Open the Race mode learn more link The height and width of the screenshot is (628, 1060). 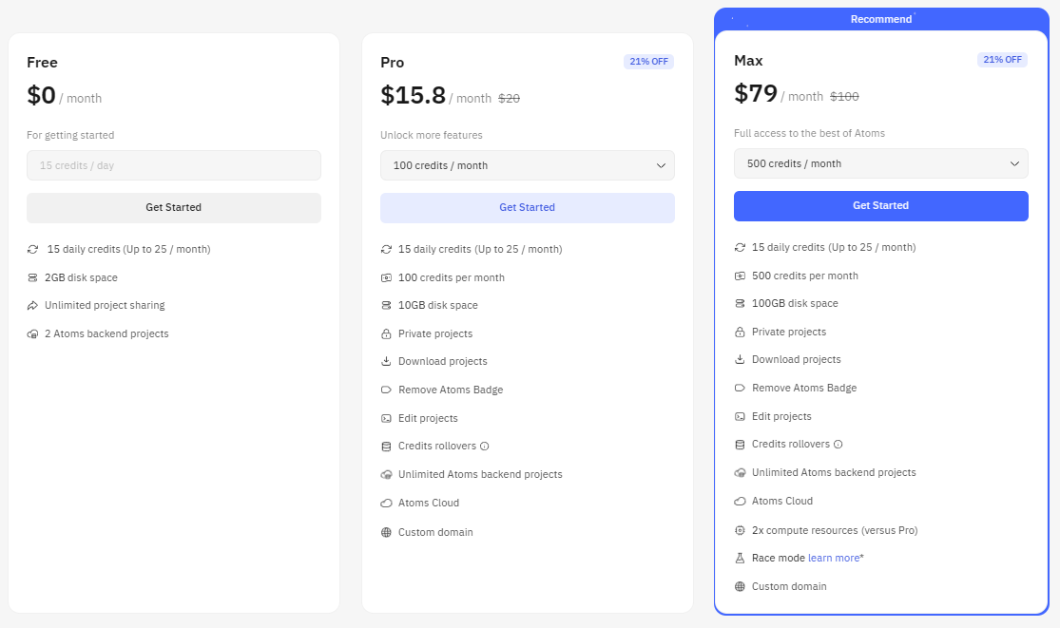pos(834,558)
